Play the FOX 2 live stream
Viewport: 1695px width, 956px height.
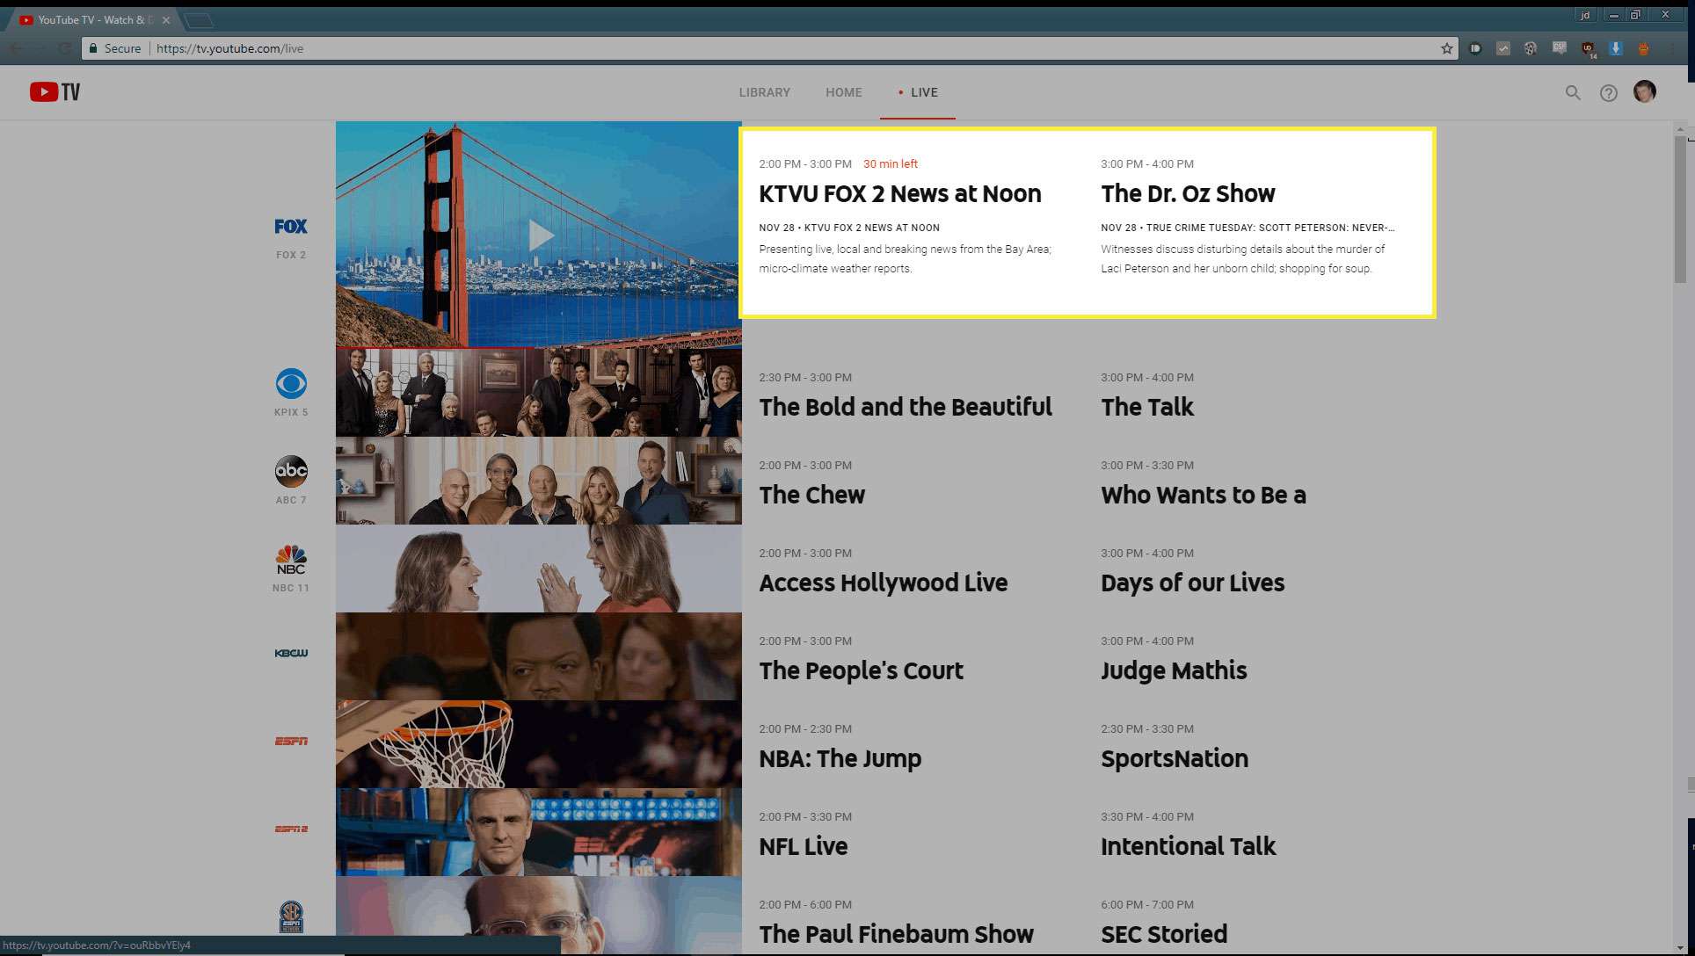click(x=541, y=235)
